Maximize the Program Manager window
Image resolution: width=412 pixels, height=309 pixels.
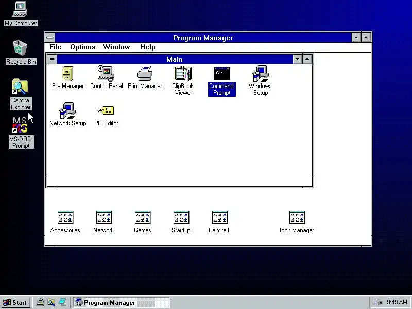pyautogui.click(x=366, y=38)
